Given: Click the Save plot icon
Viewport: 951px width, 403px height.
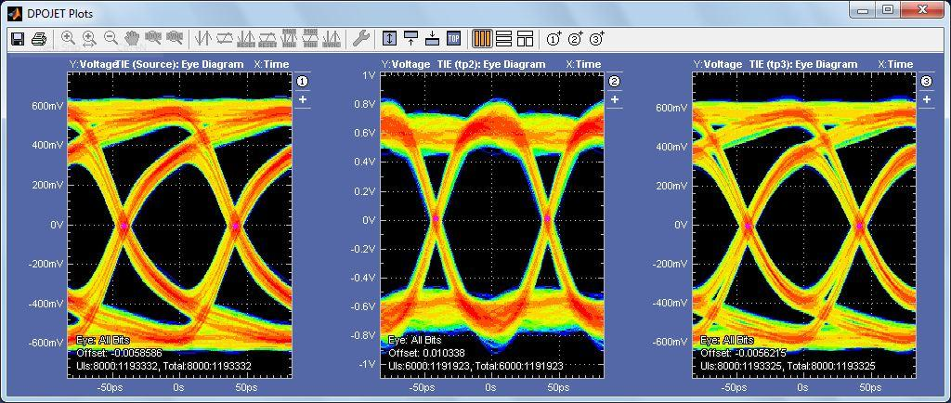Looking at the screenshot, I should pyautogui.click(x=17, y=38).
